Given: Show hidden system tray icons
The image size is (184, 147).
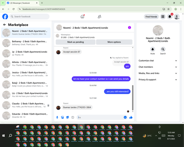Looking at the screenshot, I should pos(156,136).
